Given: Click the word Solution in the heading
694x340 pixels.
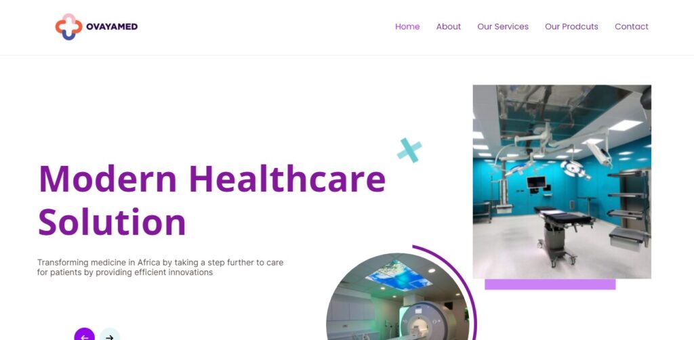Looking at the screenshot, I should 112,222.
